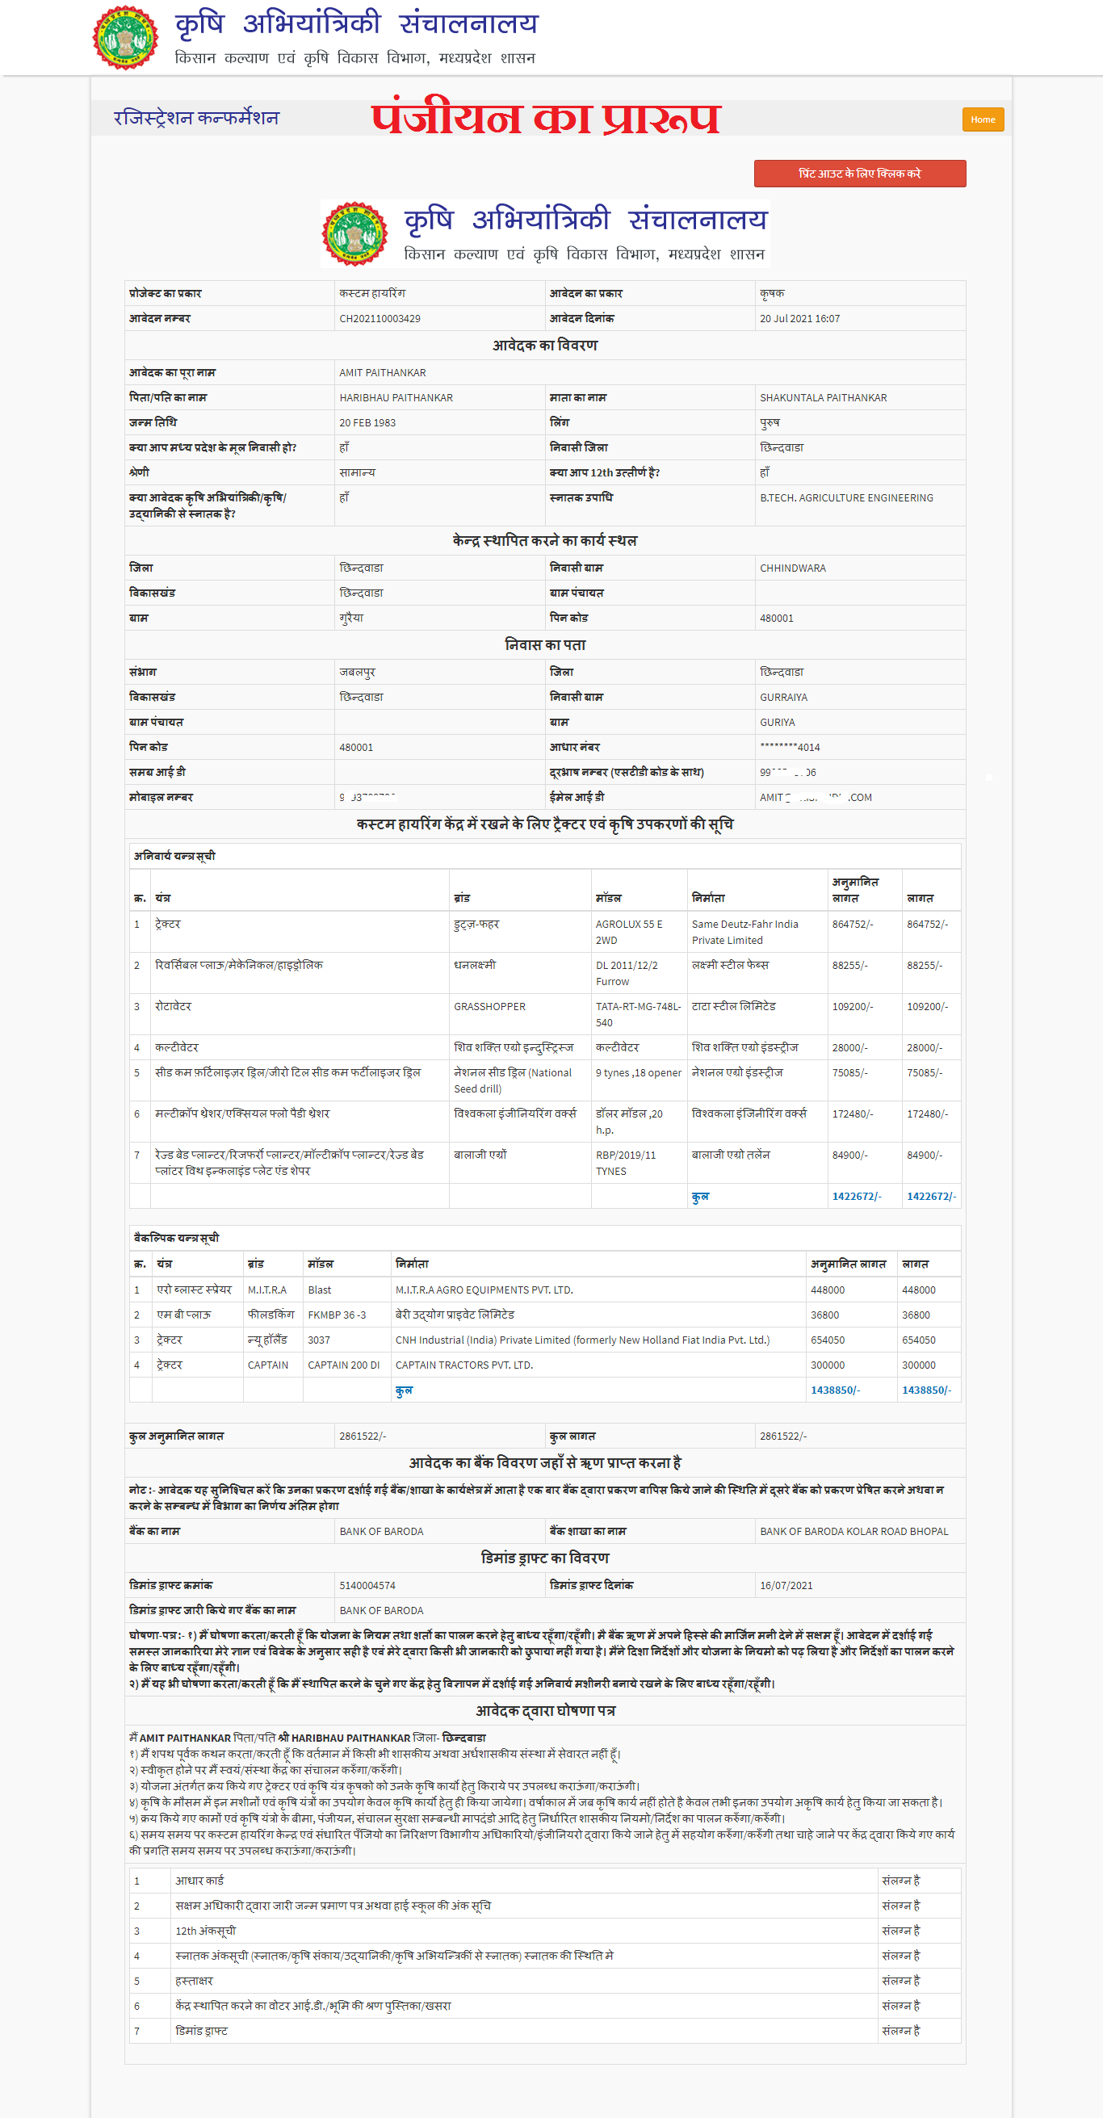Click planter model 'RBP/2019/11 TYNES'

coord(627,1164)
